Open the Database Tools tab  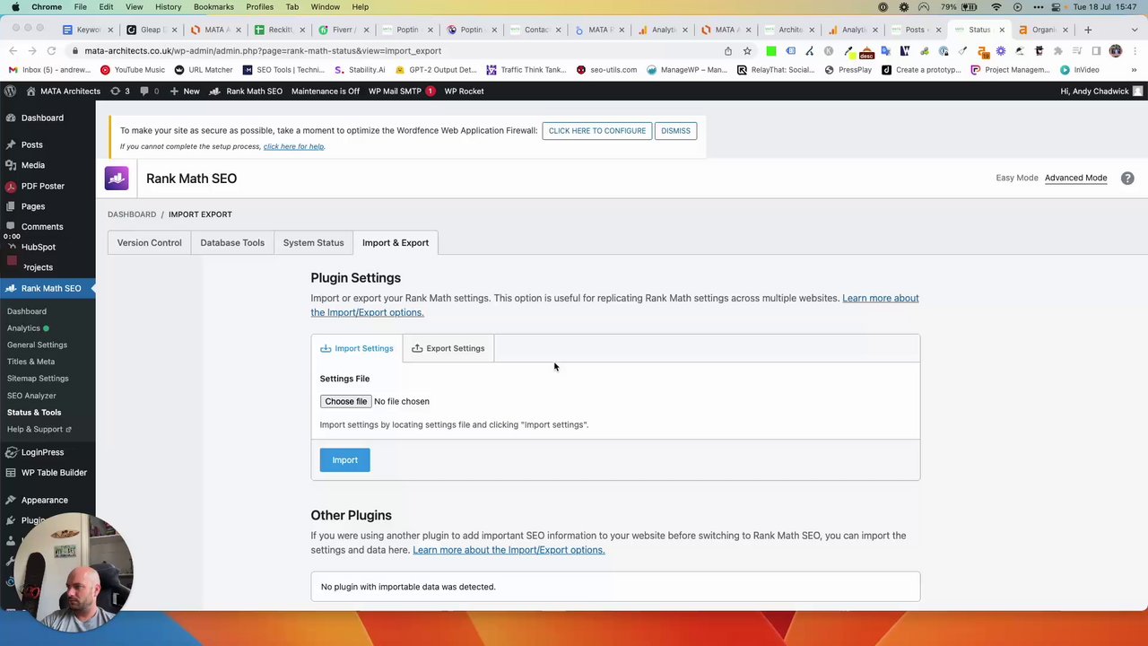232,242
